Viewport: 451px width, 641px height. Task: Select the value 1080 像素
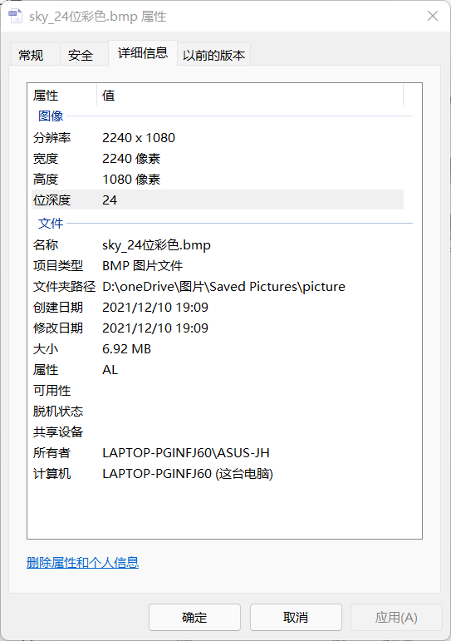pos(131,180)
